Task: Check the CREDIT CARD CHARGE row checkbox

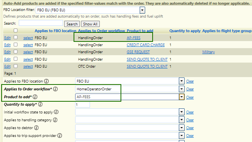Action: pos(16,45)
